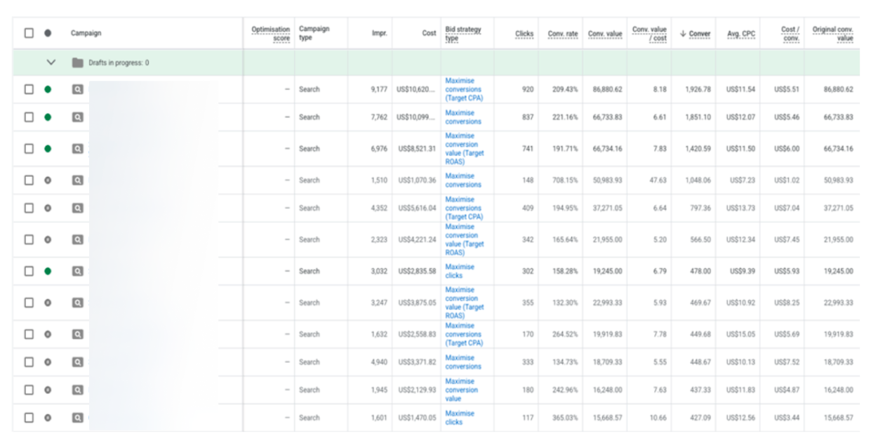Collapse the Drafts in progress chevron
This screenshot has height=443, width=878.
51,62
